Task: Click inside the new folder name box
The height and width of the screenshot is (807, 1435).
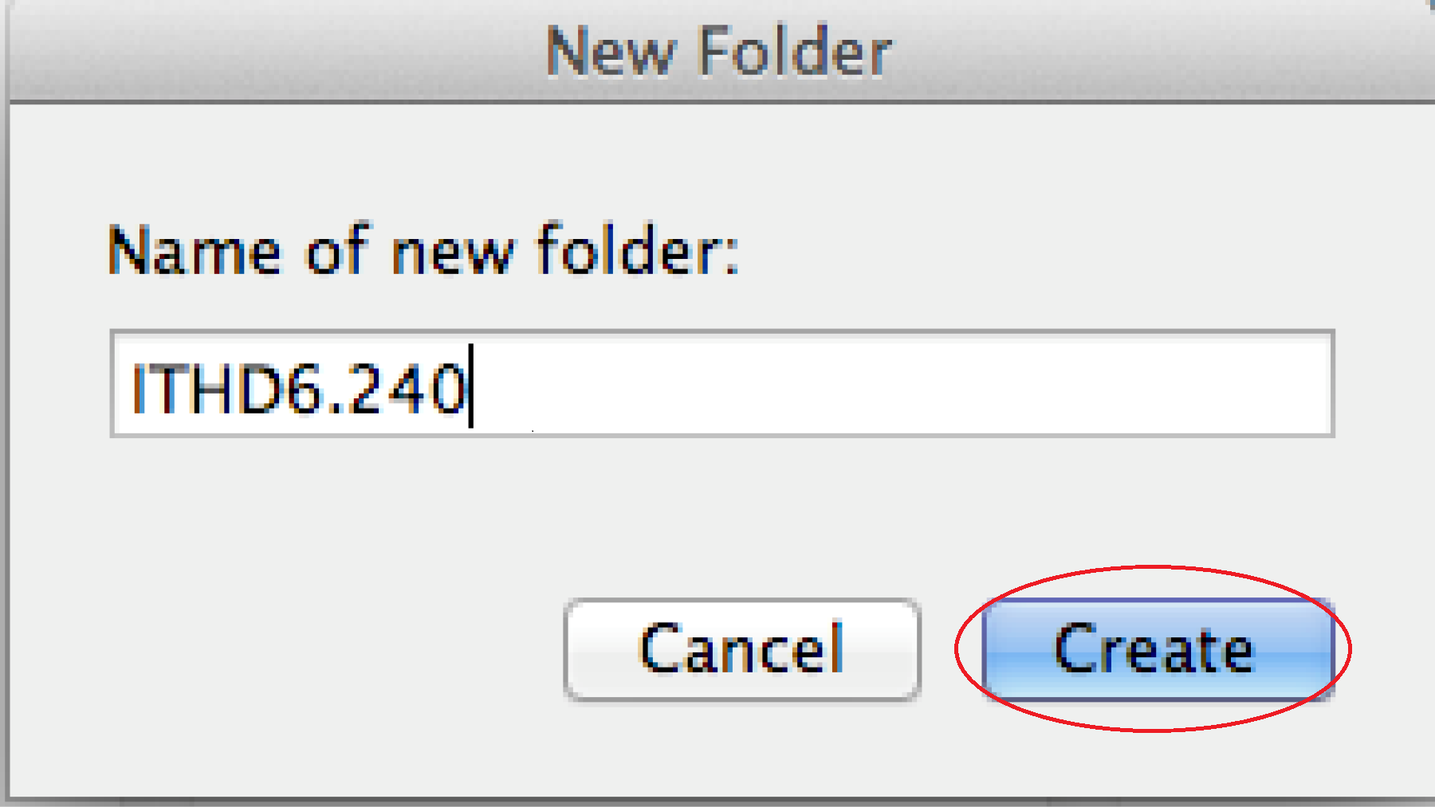Action: click(722, 384)
